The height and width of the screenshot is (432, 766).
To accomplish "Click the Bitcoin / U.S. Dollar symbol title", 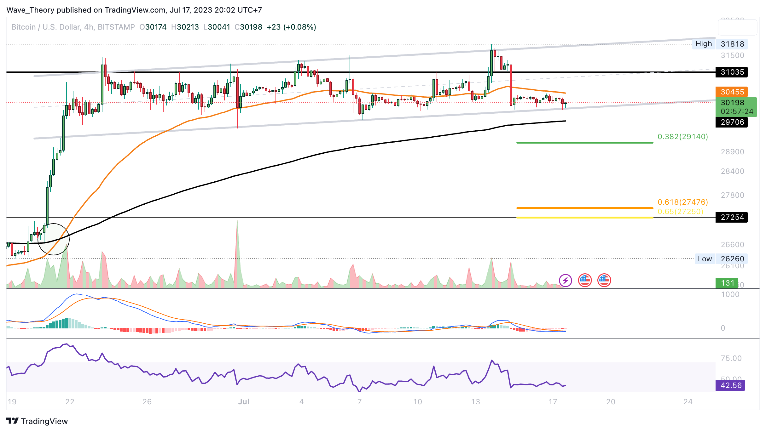I will click(45, 27).
